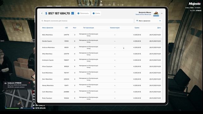Select the Andreyka Caputo row

tap(101, 60)
